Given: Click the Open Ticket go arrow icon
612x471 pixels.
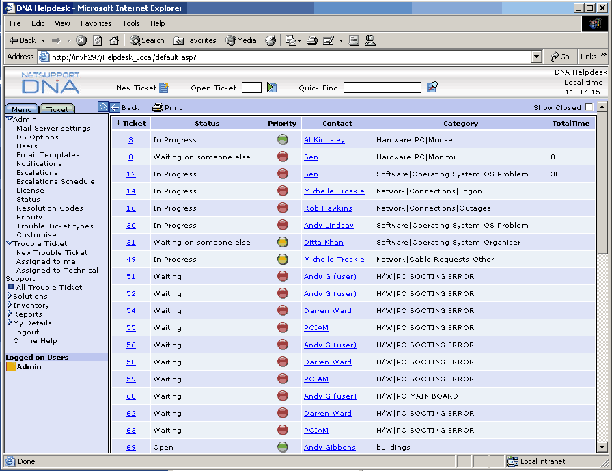Looking at the screenshot, I should 272,87.
